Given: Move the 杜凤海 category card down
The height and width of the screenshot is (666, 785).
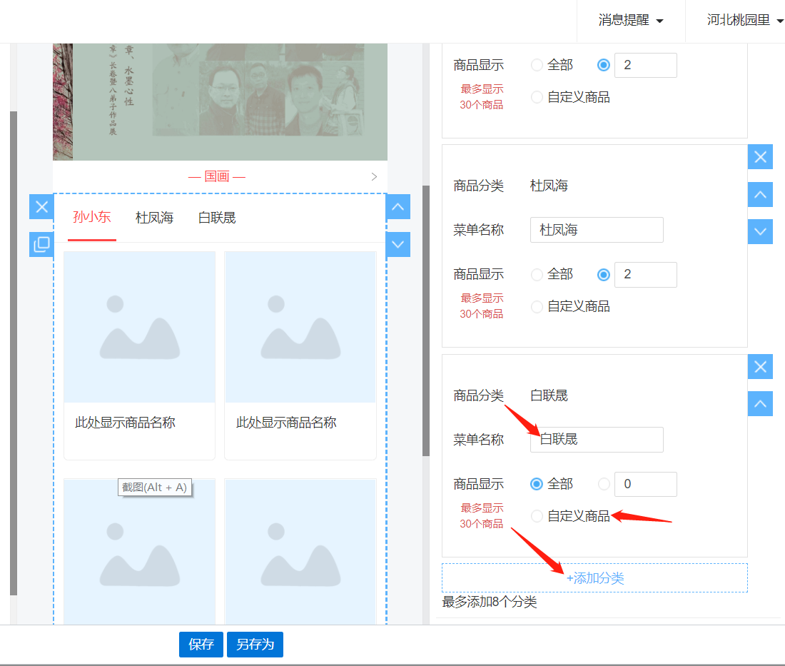Looking at the screenshot, I should (x=760, y=232).
